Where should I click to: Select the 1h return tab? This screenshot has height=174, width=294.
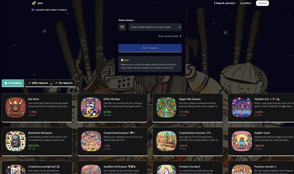point(63,83)
